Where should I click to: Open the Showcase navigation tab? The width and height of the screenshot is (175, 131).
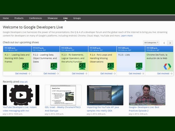[52, 18]
